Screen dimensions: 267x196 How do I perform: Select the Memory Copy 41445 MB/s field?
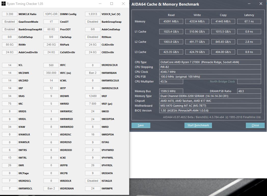point(223,21)
